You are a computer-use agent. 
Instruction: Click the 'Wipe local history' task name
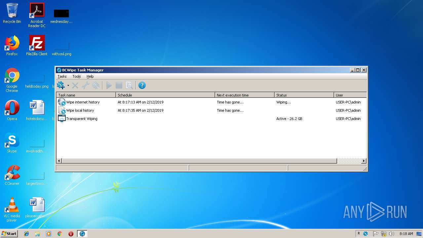[x=80, y=110]
